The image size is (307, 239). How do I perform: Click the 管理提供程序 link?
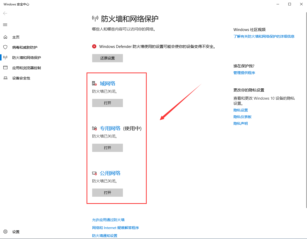(x=244, y=73)
